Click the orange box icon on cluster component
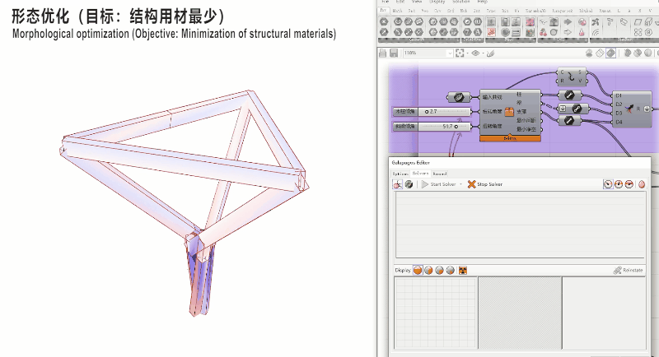The height and width of the screenshot is (357, 659). (509, 112)
